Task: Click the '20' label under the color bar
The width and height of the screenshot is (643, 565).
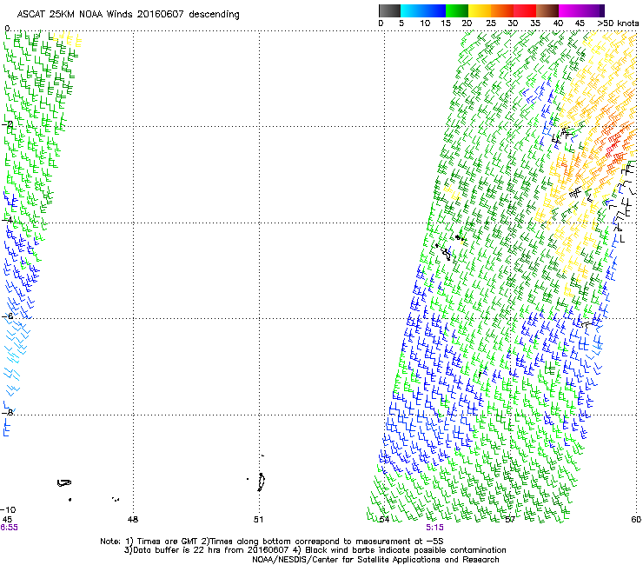Action: 467,23
